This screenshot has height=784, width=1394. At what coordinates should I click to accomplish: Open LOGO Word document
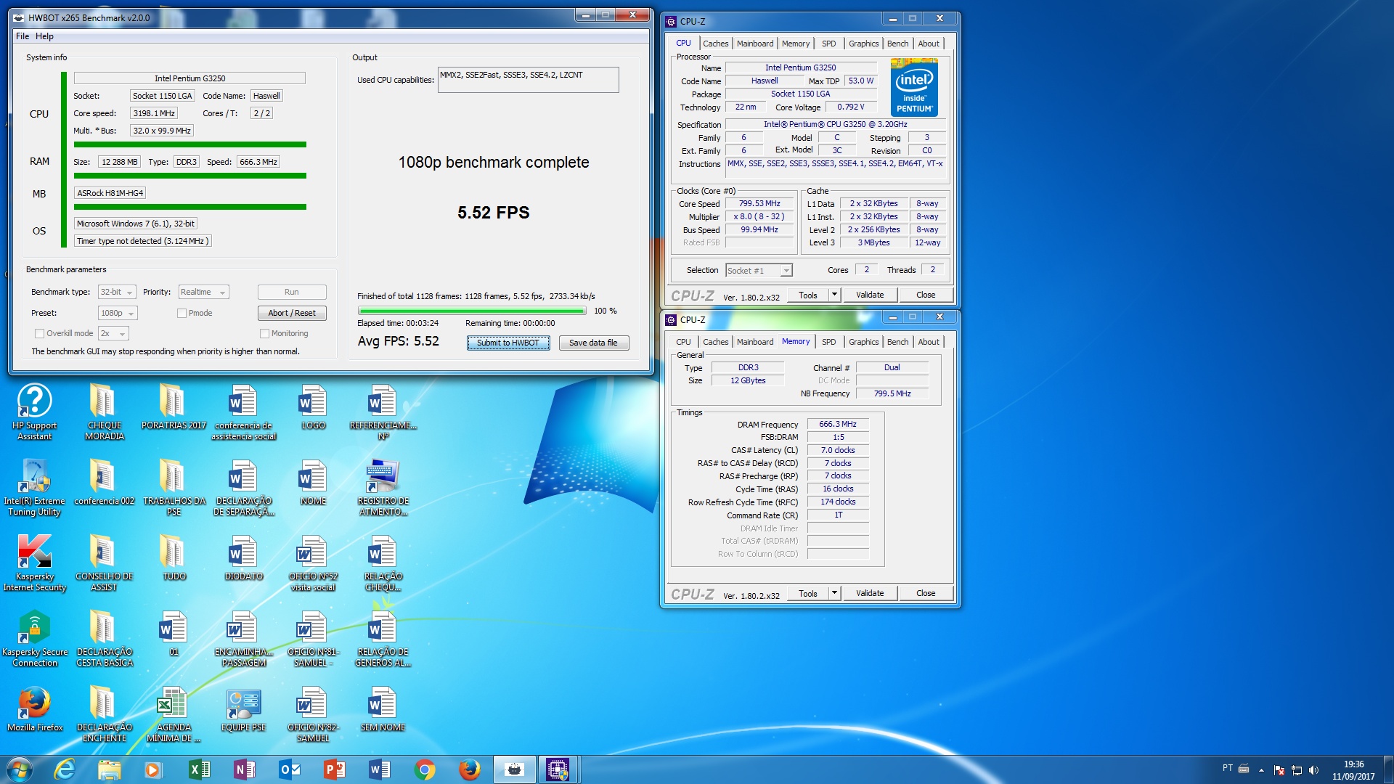pyautogui.click(x=313, y=407)
